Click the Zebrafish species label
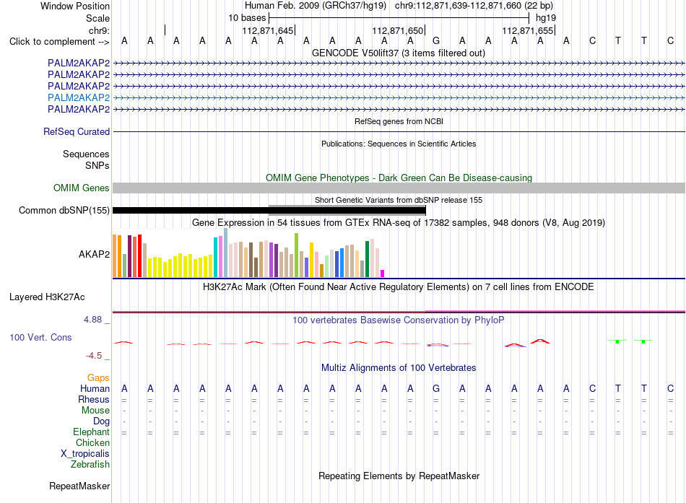The height and width of the screenshot is (503, 686). click(90, 464)
